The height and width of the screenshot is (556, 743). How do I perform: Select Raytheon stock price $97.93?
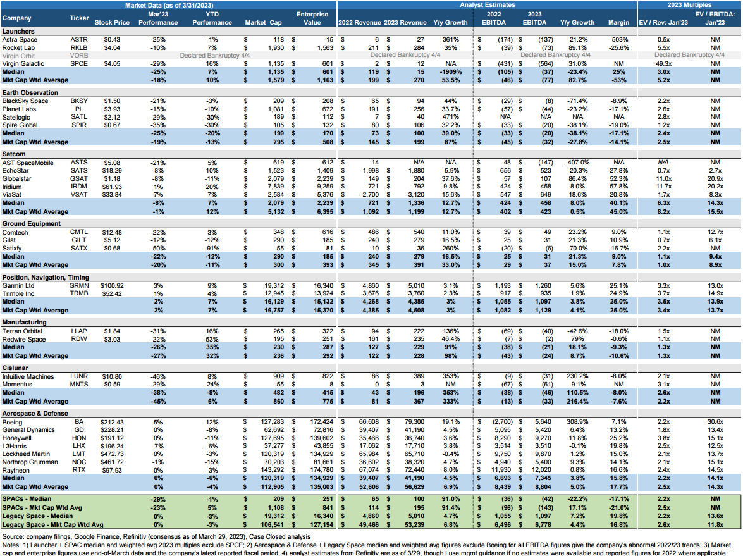point(112,470)
